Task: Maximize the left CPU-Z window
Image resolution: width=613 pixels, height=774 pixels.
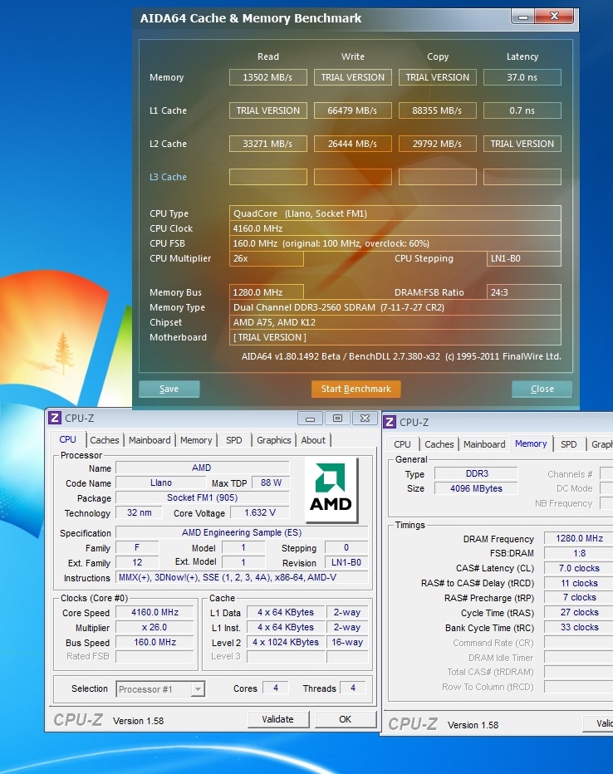Action: 337,419
